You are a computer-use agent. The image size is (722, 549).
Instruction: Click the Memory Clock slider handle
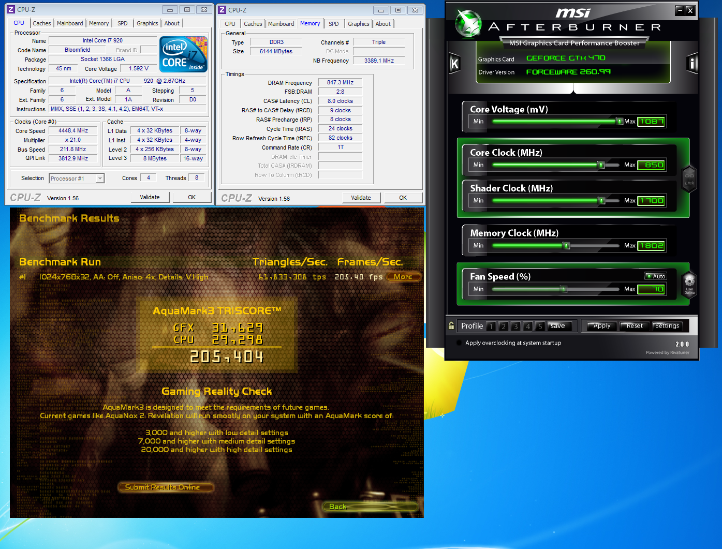[567, 246]
